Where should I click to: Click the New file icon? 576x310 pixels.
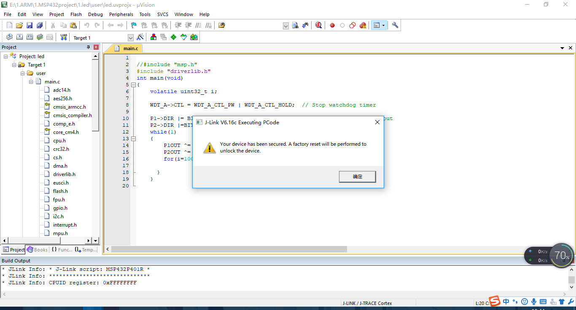click(x=9, y=25)
